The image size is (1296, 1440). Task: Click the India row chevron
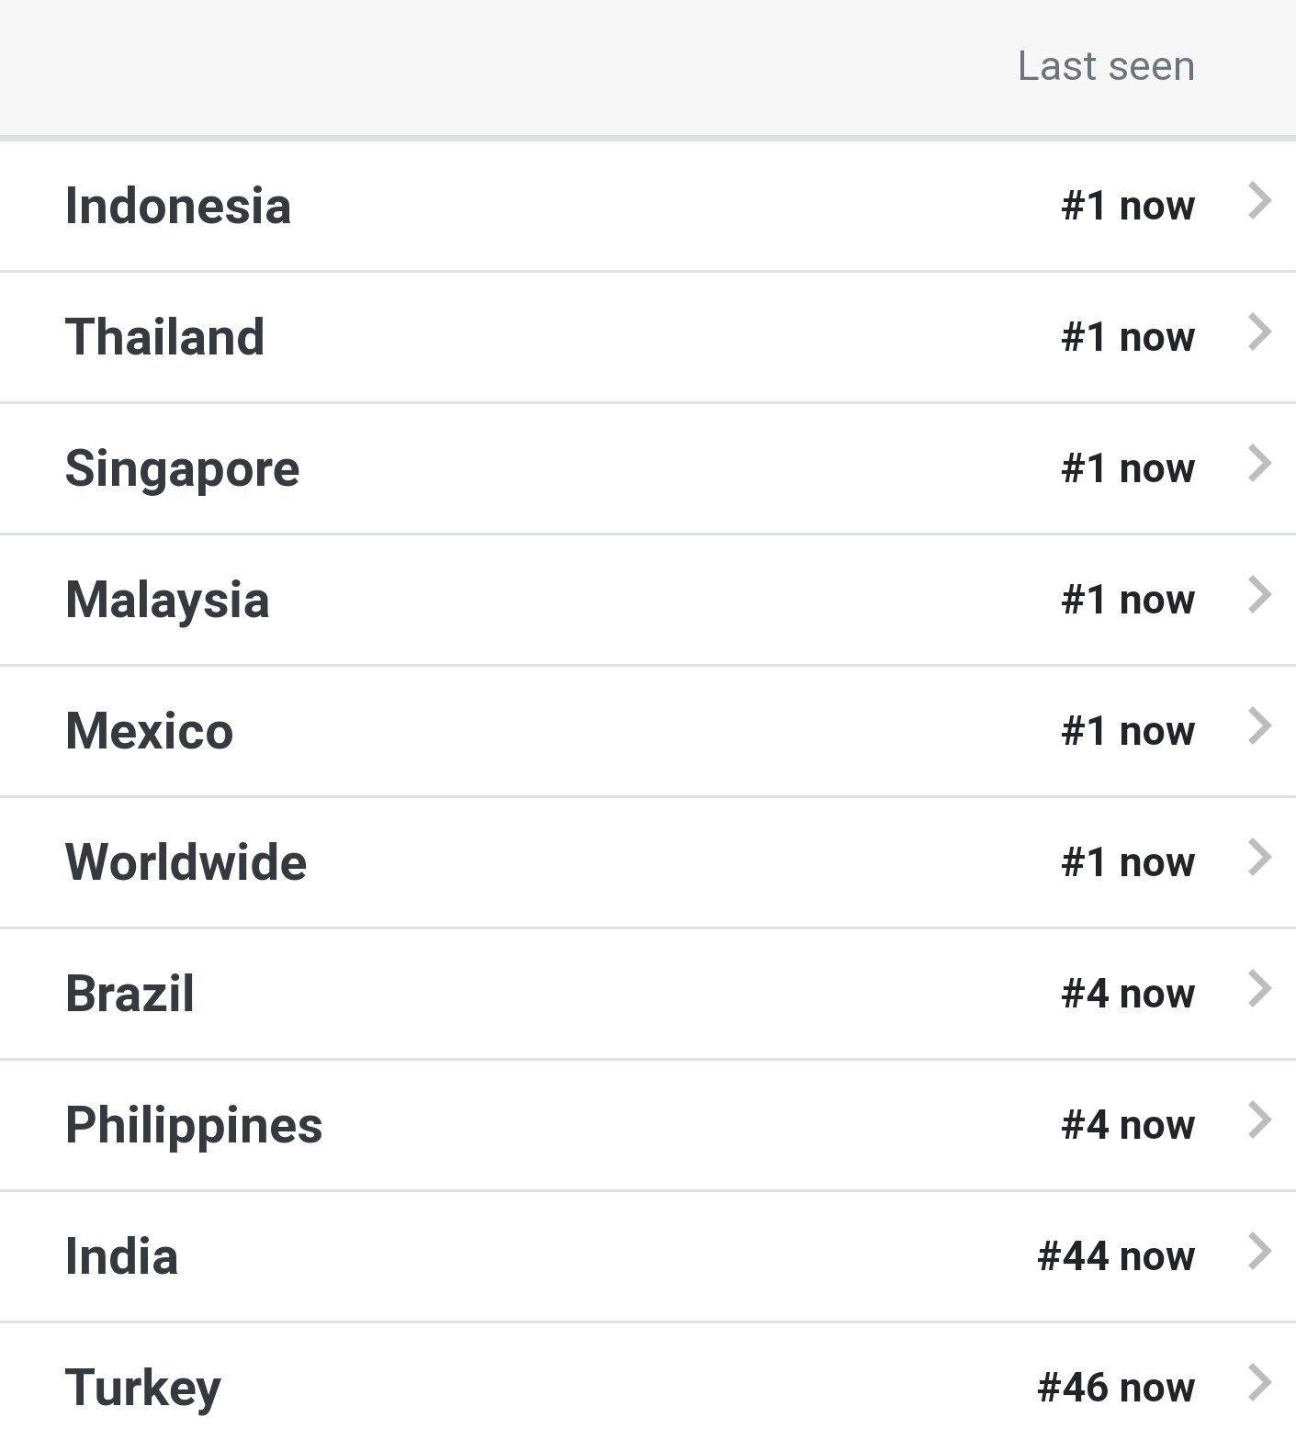1260,1252
